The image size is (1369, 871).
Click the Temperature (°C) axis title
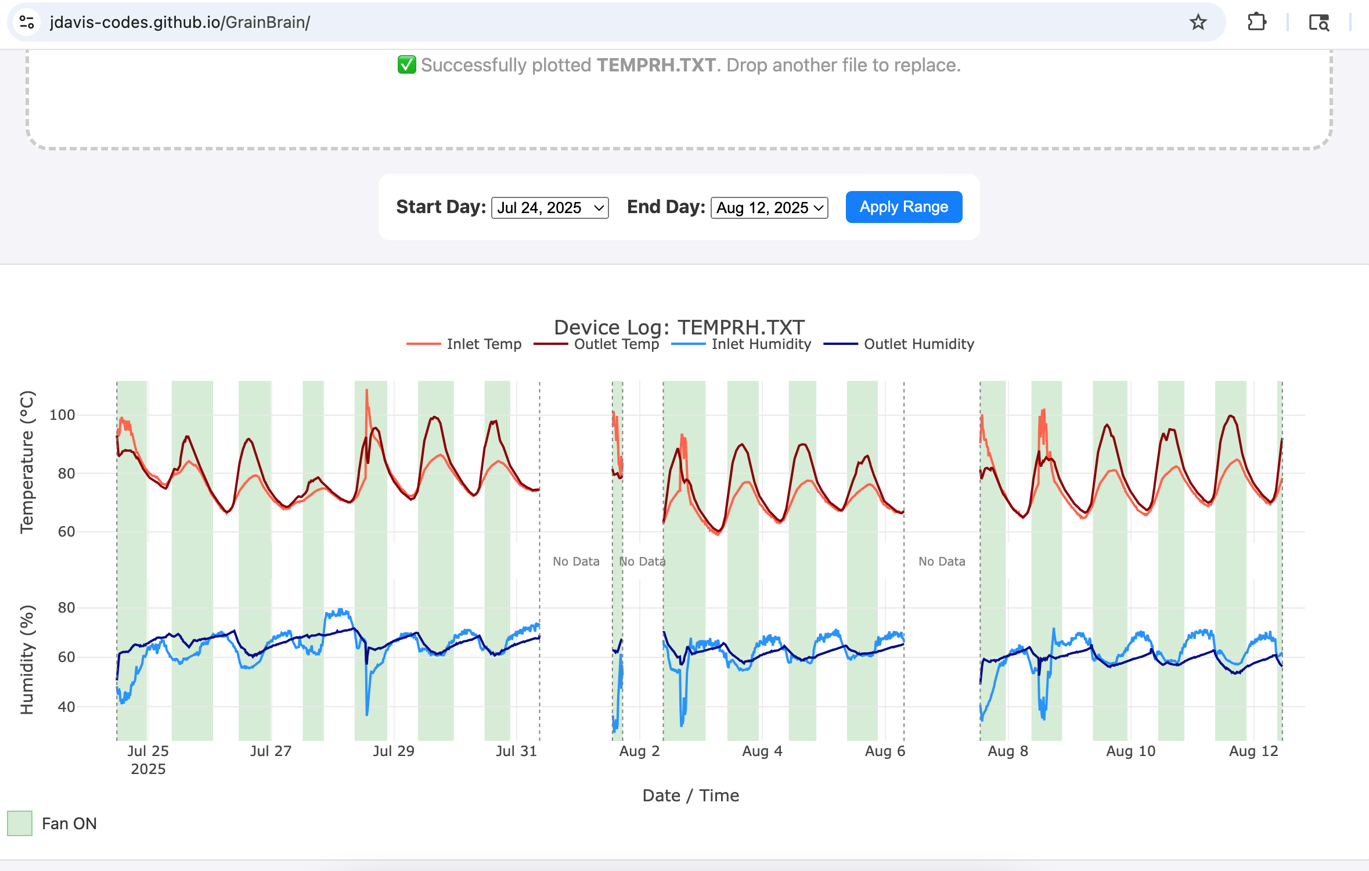(x=27, y=462)
